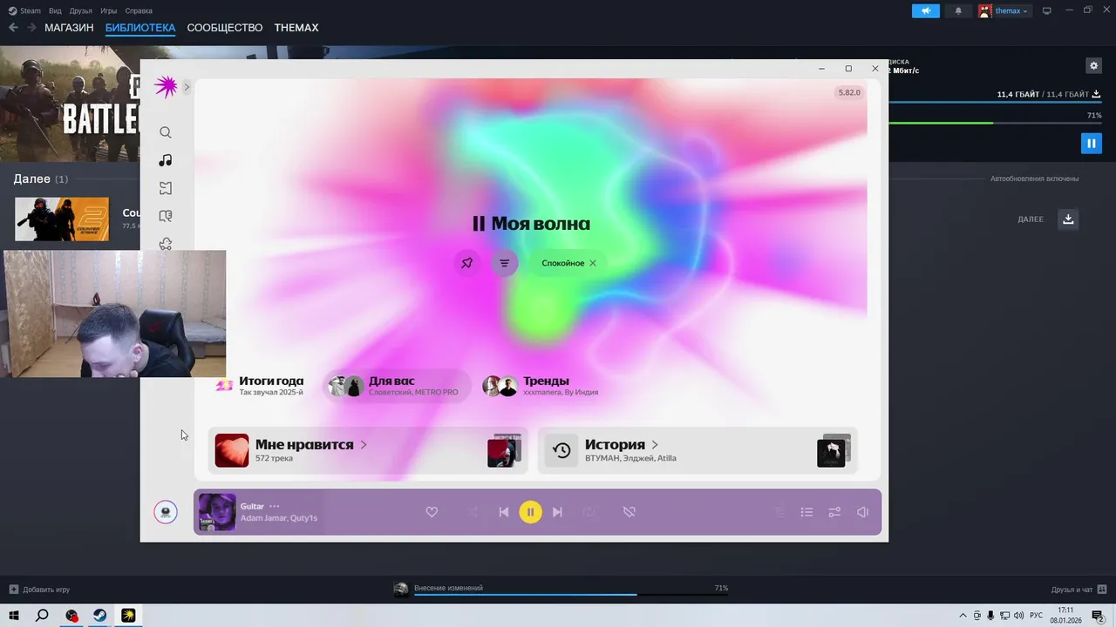
Task: Go back in the Steam navigation
Action: (x=13, y=28)
